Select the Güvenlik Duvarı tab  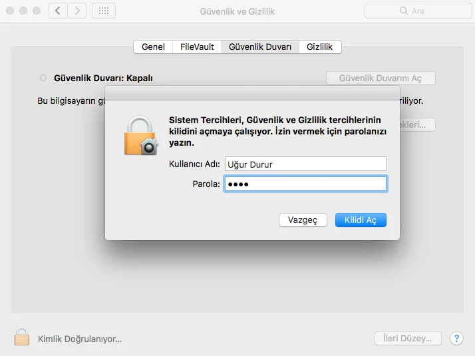(260, 47)
